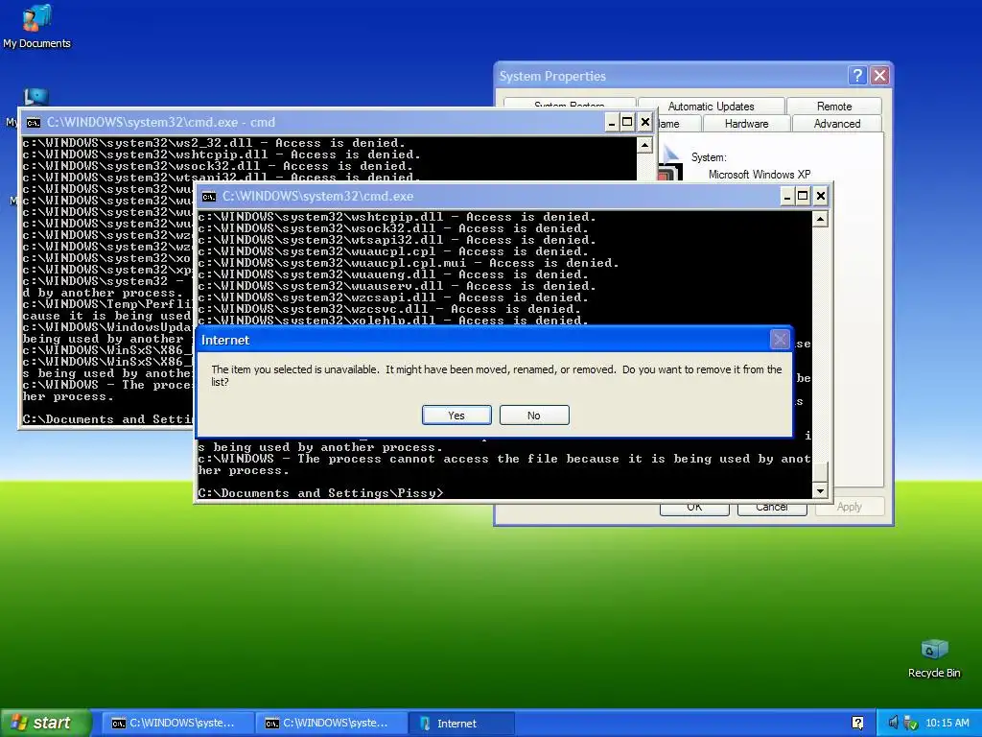
Task: Click the volume icon in system tray
Action: pyautogui.click(x=893, y=723)
